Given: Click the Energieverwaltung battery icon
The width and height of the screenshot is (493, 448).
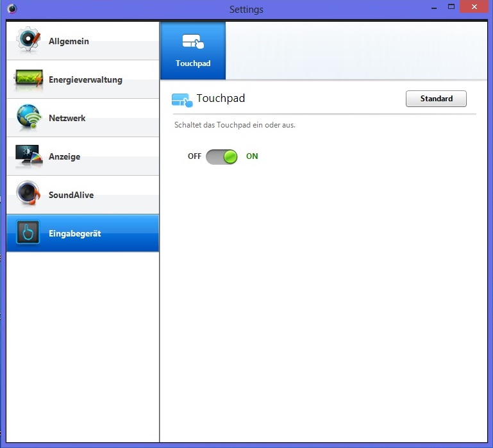Looking at the screenshot, I should 28,78.
